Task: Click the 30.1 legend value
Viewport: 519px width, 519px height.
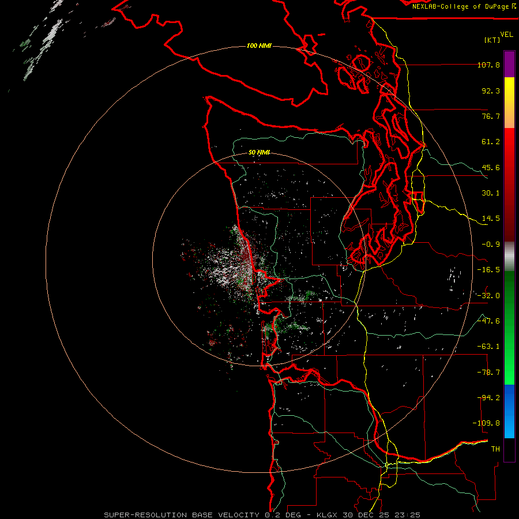Action: [491, 193]
